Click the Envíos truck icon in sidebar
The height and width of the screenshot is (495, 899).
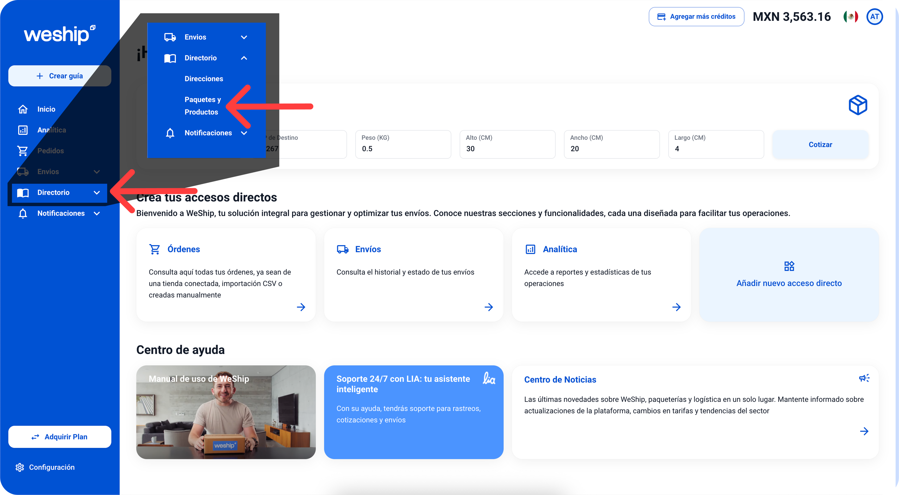(x=23, y=172)
